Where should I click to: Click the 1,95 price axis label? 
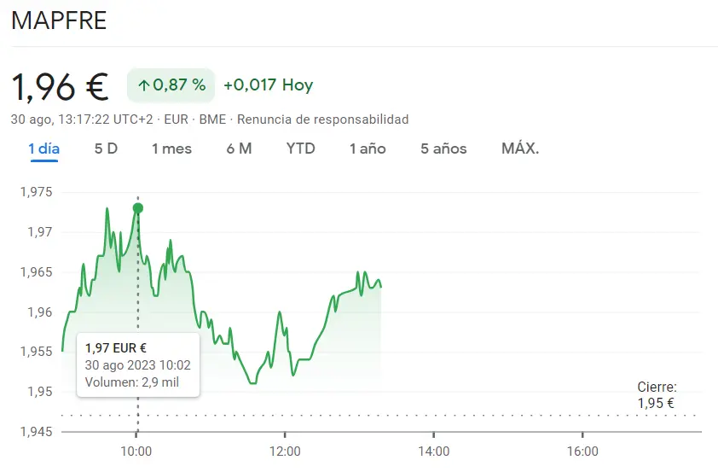[x=40, y=392]
